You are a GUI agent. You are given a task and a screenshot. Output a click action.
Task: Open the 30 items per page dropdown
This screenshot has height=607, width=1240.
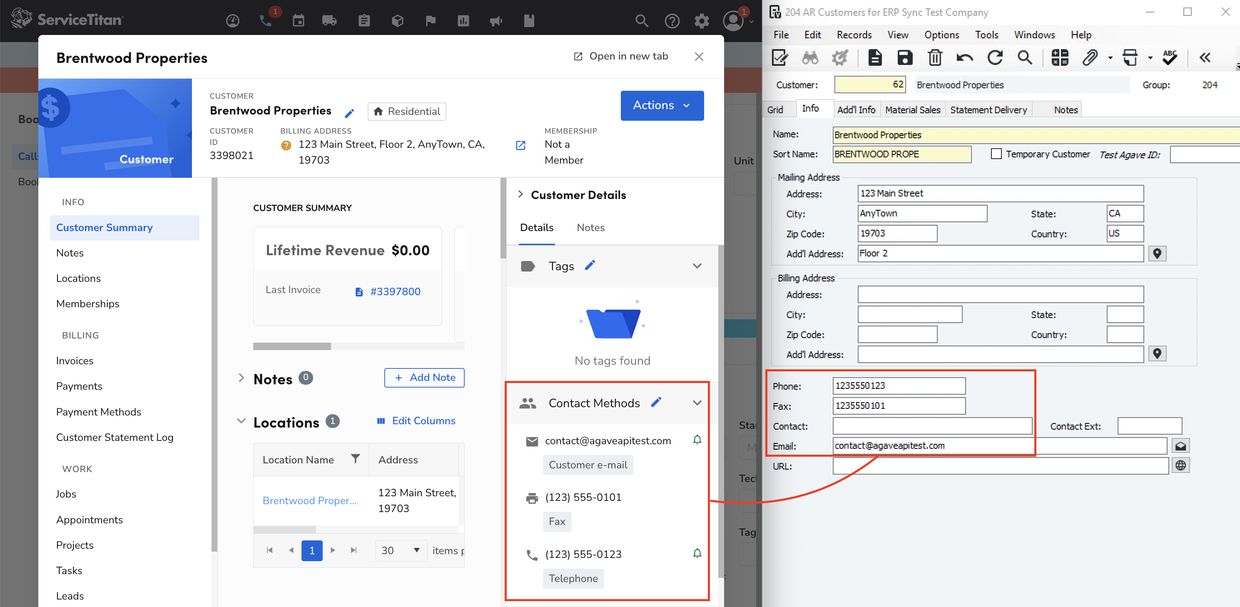point(401,550)
